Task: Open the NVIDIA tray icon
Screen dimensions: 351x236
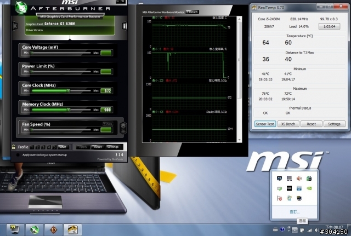Action: [309, 188]
